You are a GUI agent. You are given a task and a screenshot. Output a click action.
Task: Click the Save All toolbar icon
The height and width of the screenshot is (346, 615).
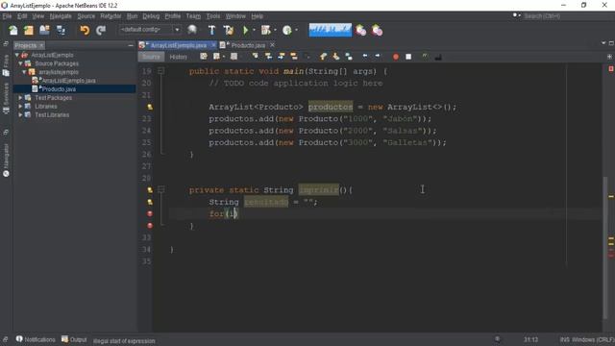61,30
